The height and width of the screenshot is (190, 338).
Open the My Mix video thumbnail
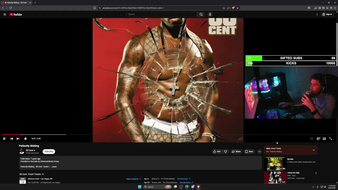coord(275,164)
